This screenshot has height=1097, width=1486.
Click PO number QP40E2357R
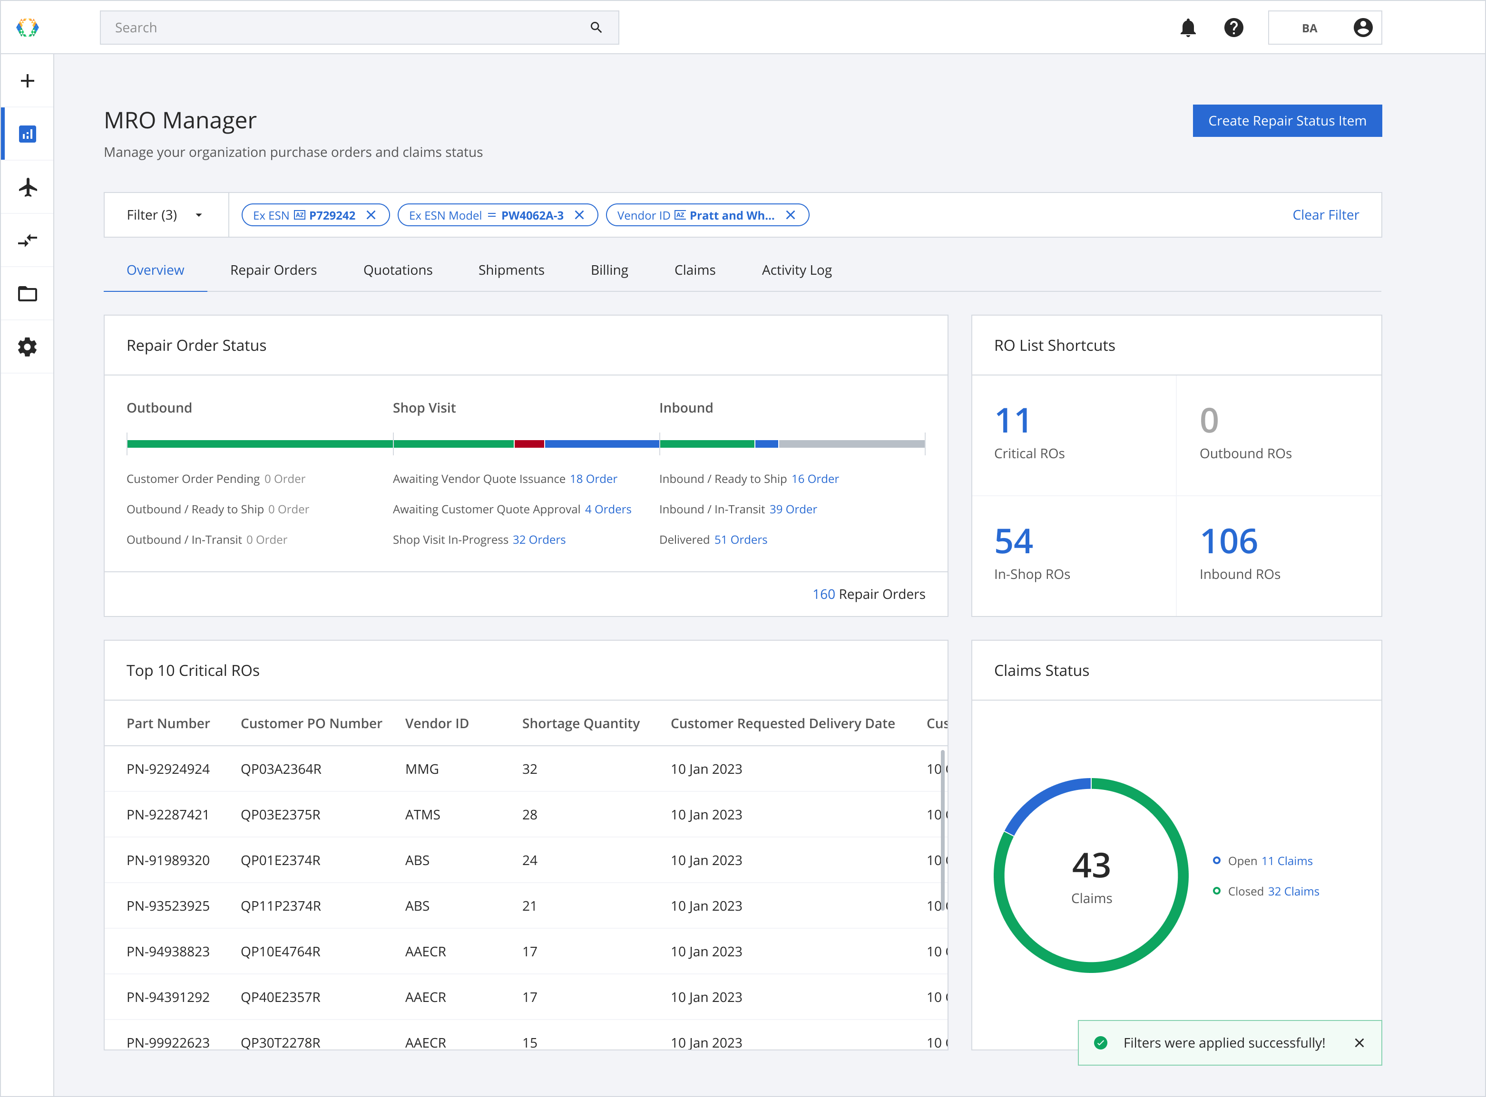(281, 997)
